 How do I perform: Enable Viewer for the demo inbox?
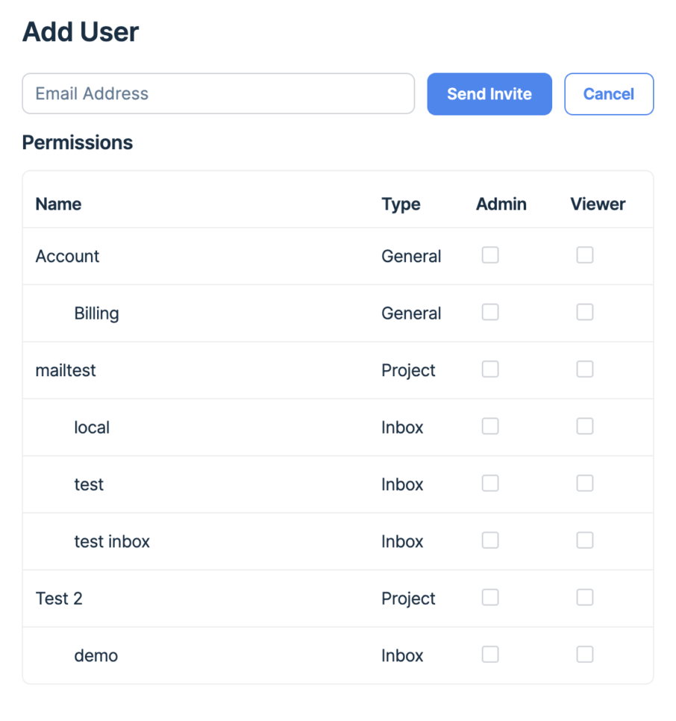point(585,654)
